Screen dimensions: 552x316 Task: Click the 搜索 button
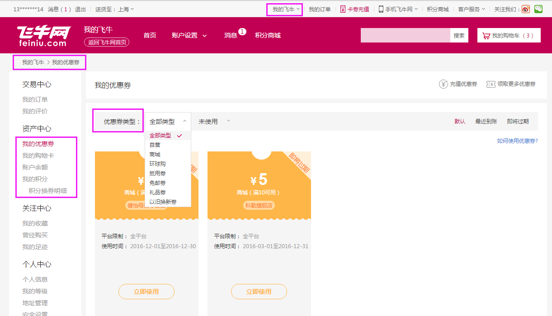459,35
